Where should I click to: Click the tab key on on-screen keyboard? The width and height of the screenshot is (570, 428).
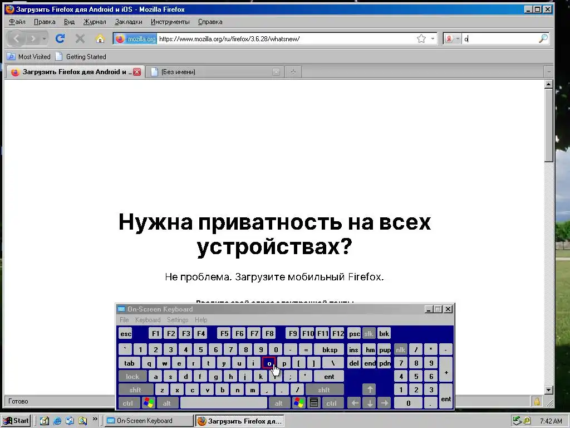(x=129, y=363)
